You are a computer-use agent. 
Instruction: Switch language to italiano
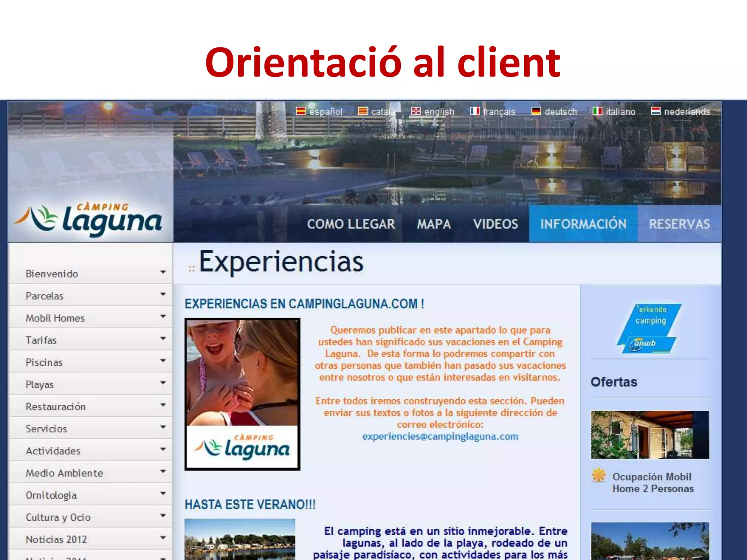pyautogui.click(x=620, y=112)
